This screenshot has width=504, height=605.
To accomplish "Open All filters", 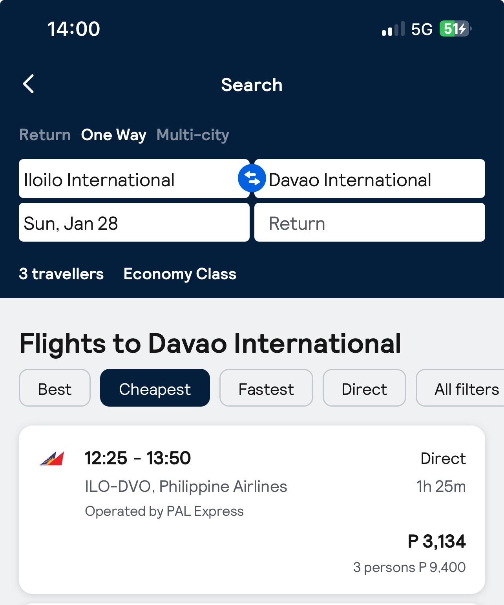I will [x=460, y=388].
